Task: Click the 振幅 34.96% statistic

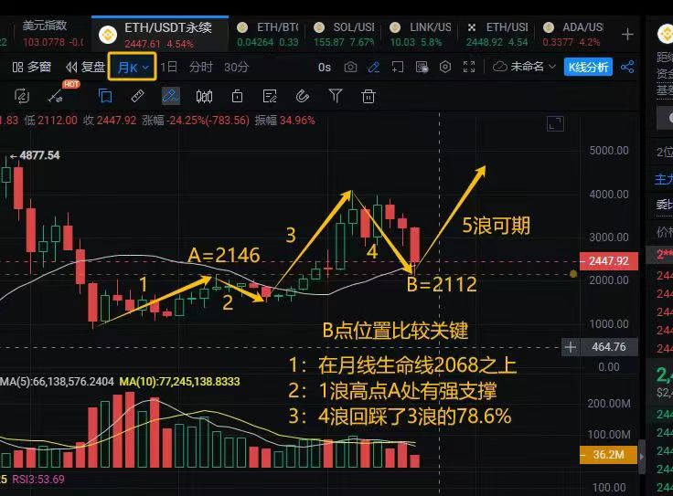Action: [x=284, y=121]
